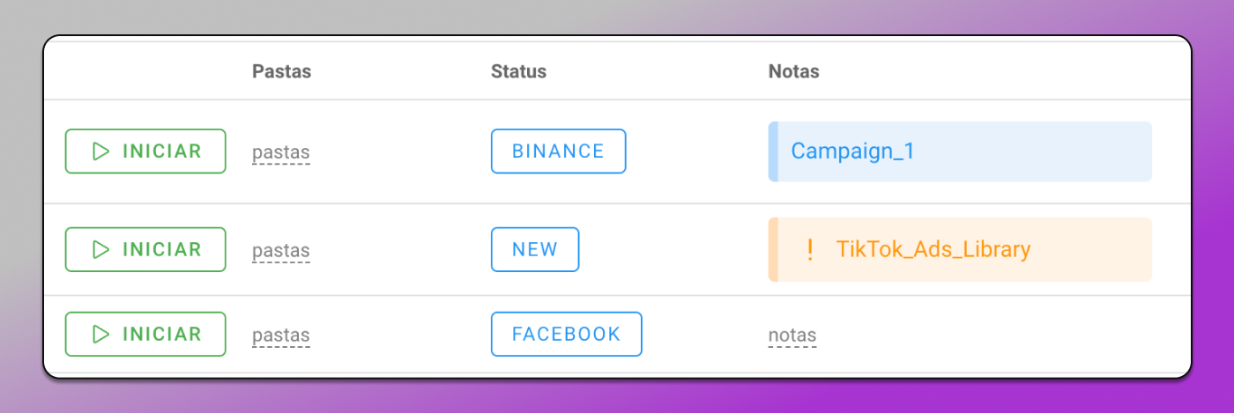Click the play icon in the NEW row
Viewport: 1234px width, 413px height.
(x=101, y=249)
